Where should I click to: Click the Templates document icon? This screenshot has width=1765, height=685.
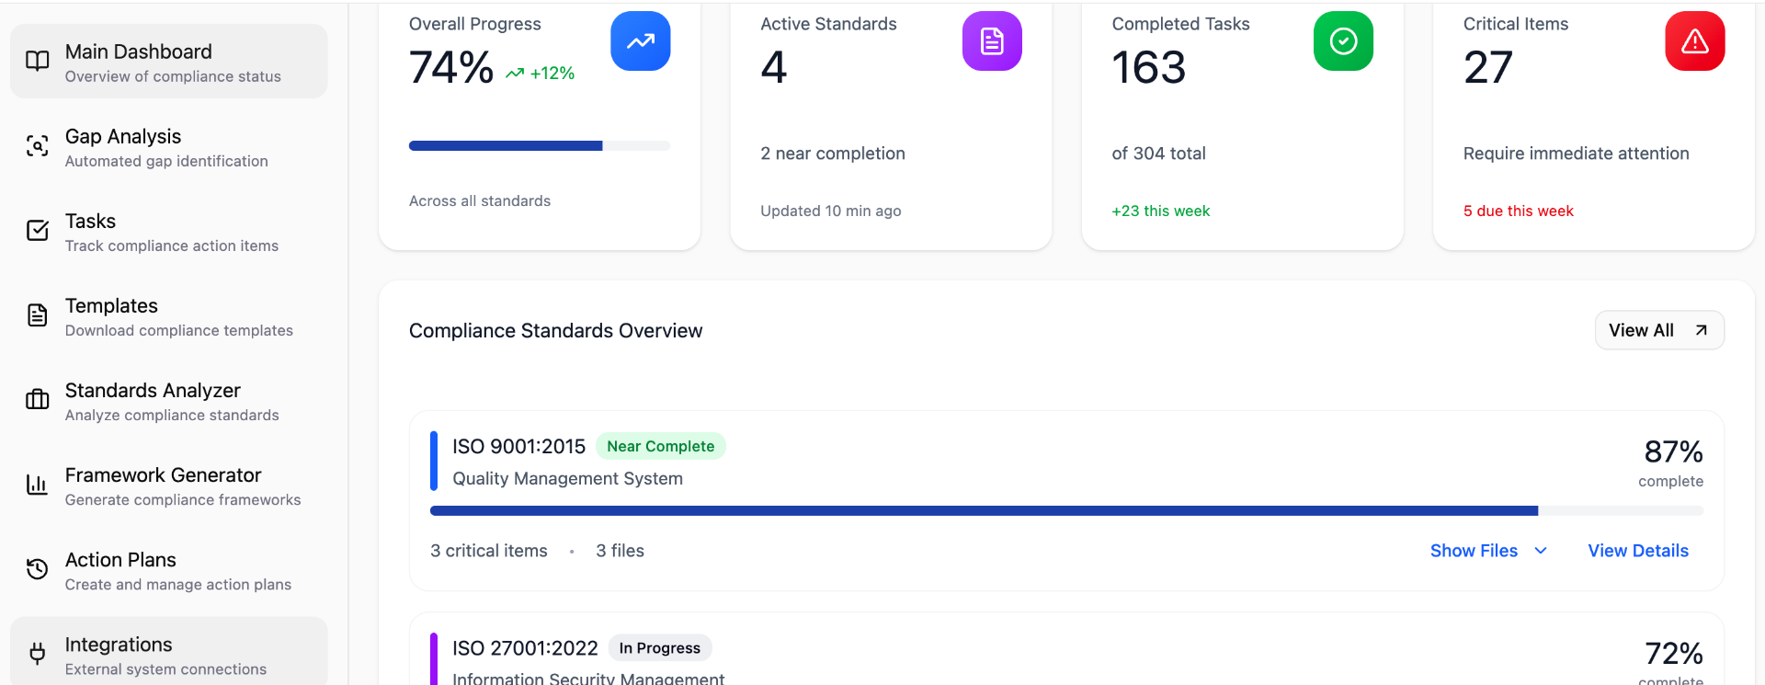pos(37,315)
